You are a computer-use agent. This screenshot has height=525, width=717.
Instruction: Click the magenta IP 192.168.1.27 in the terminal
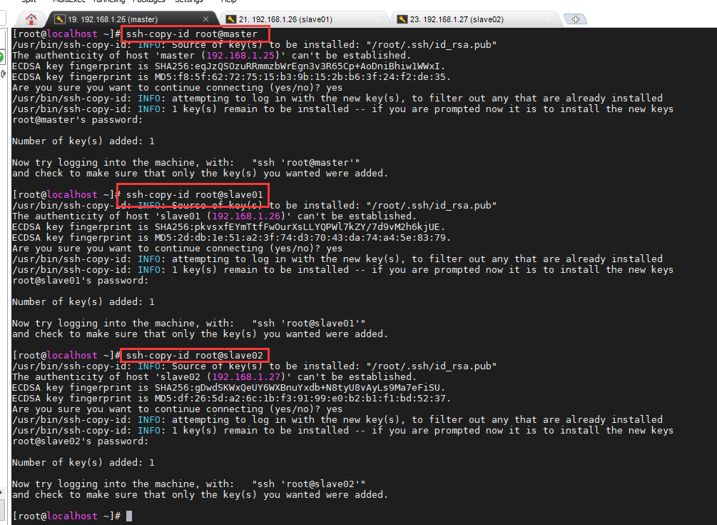246,376
